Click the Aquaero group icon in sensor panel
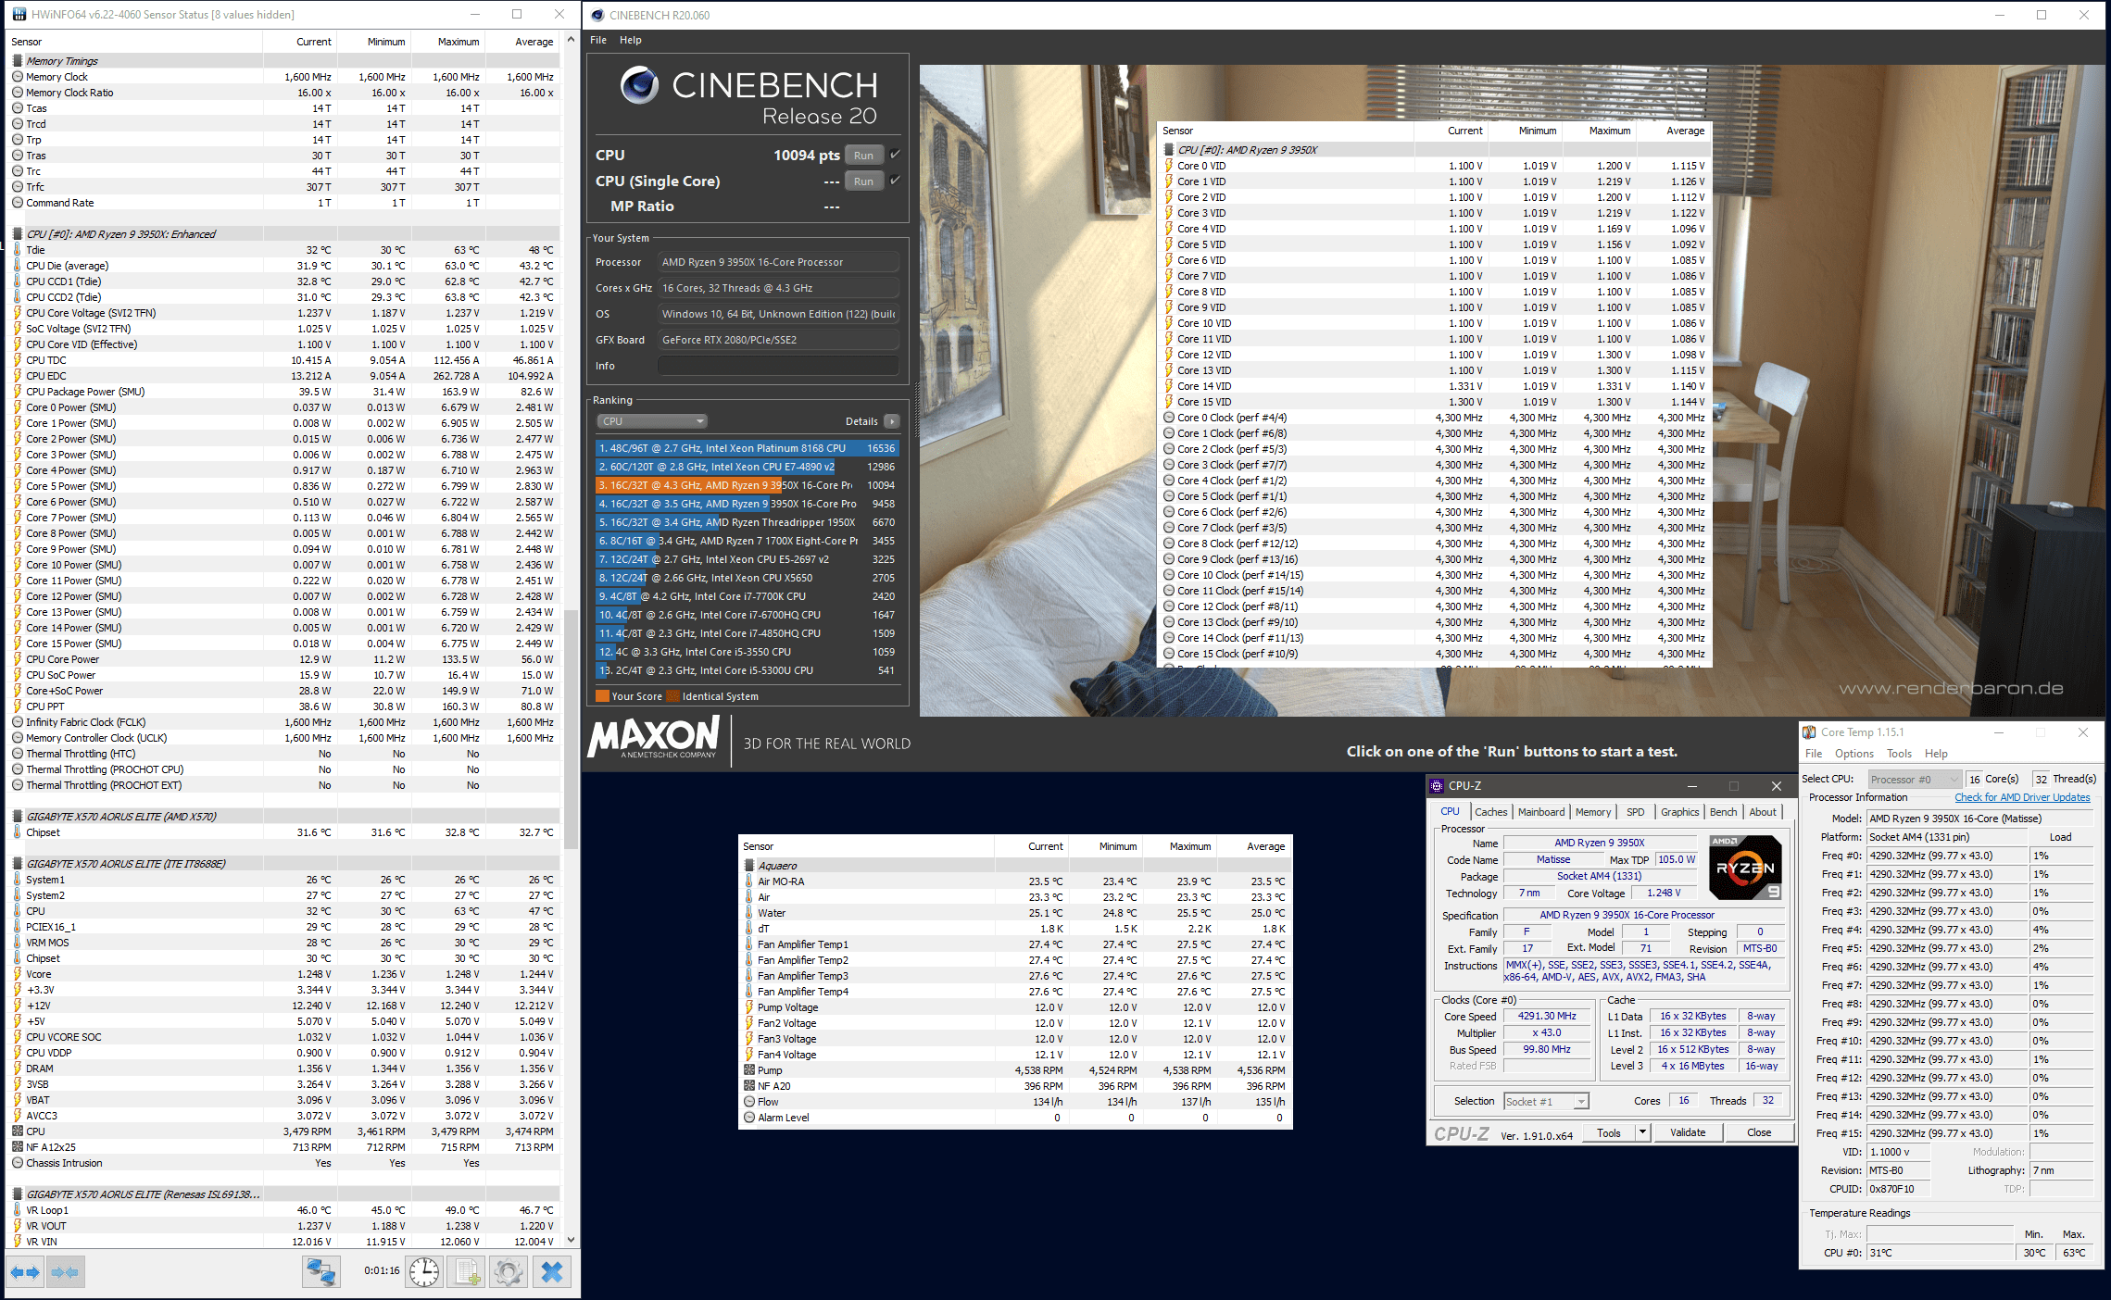This screenshot has height=1300, width=2111. [x=749, y=866]
